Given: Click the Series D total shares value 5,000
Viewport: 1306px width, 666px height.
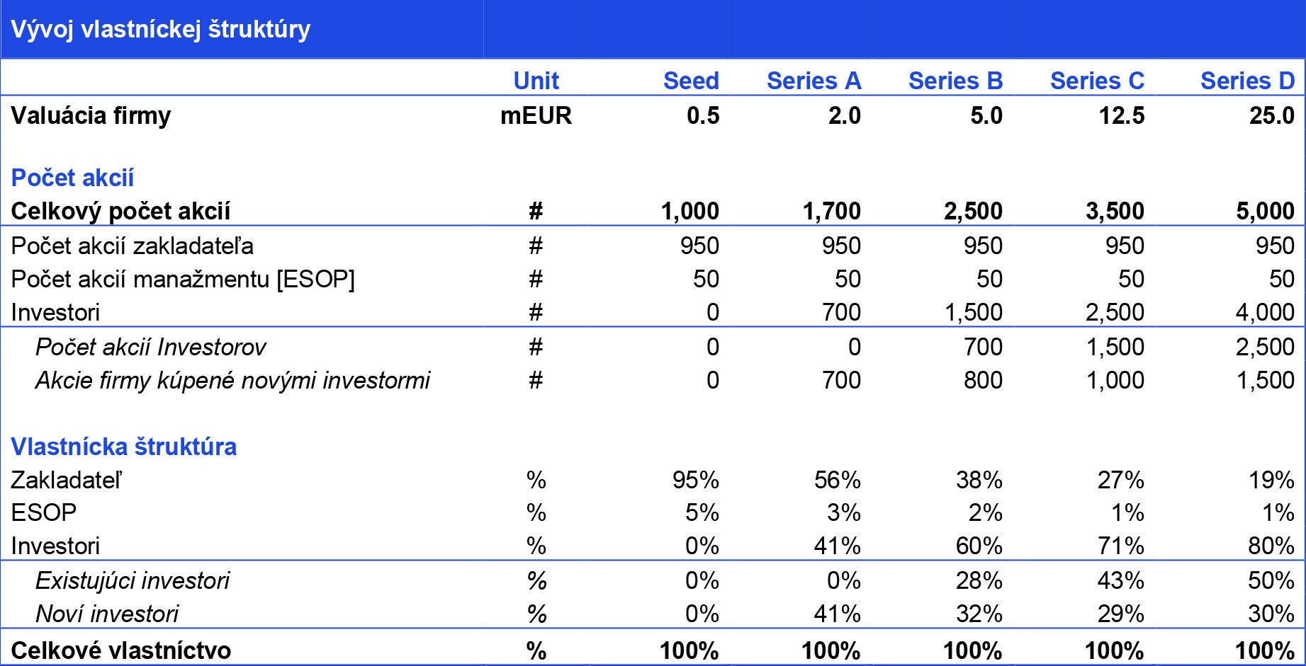Looking at the screenshot, I should (1265, 211).
